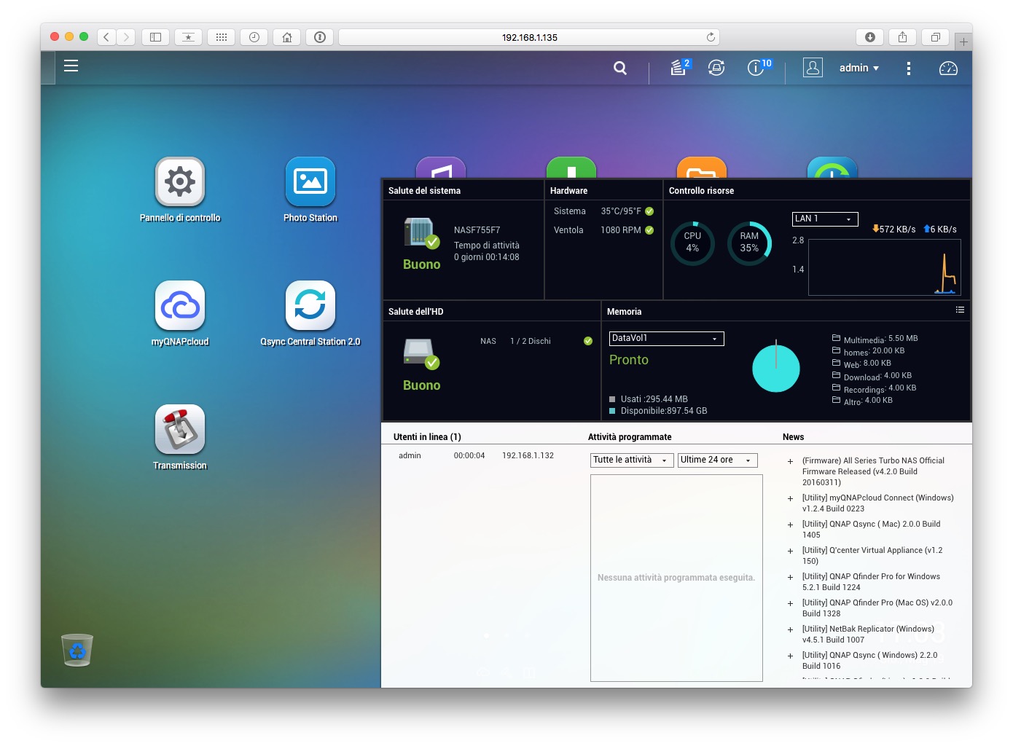
Task: Click the admin user avatar icon
Action: [x=813, y=68]
